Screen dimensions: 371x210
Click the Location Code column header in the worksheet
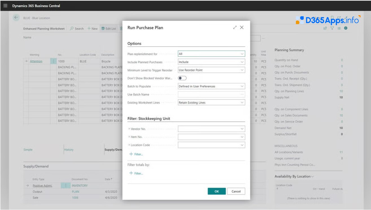pyautogui.click(x=88, y=55)
